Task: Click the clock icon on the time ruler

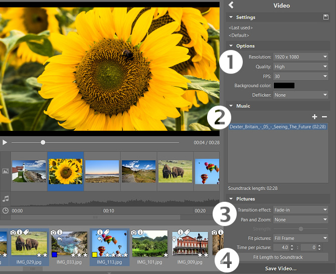Action: coord(6,211)
